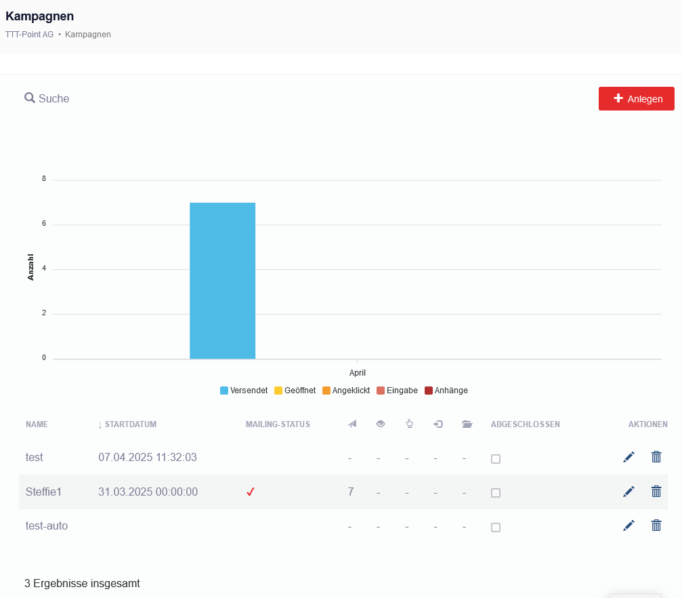Image resolution: width=682 pixels, height=598 pixels.
Task: Toggle Versendet blue legend swatch
Action: (224, 391)
